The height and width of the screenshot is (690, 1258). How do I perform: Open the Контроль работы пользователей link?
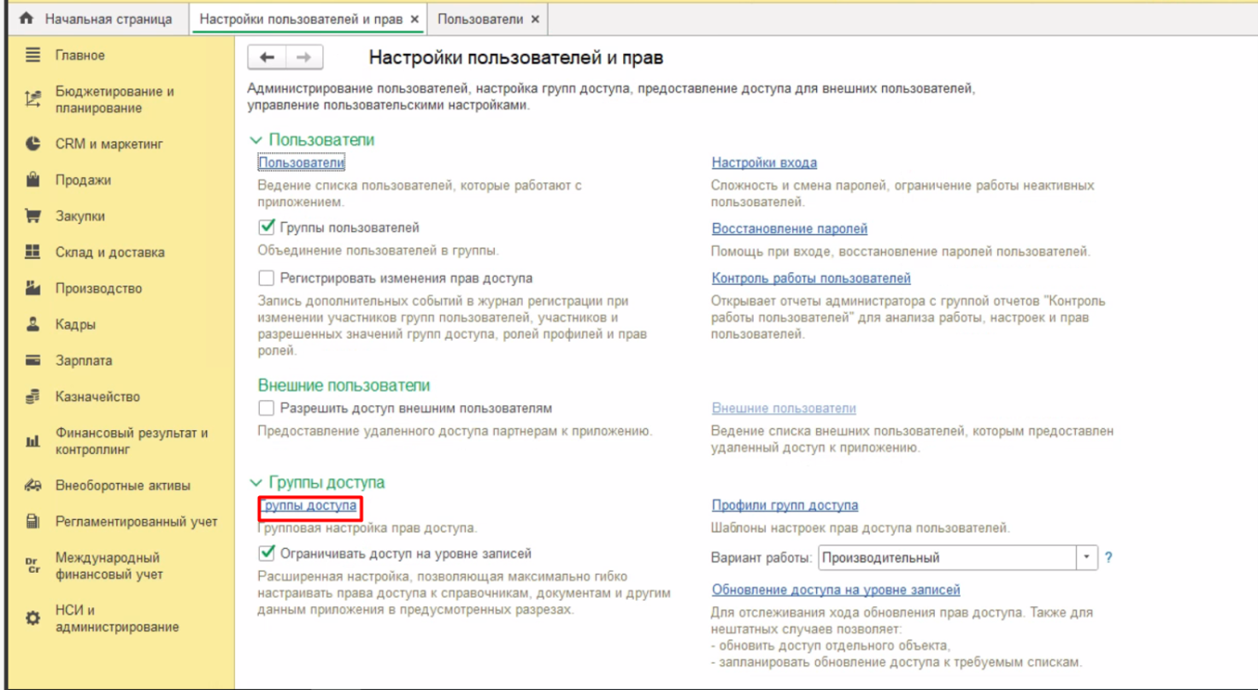811,278
